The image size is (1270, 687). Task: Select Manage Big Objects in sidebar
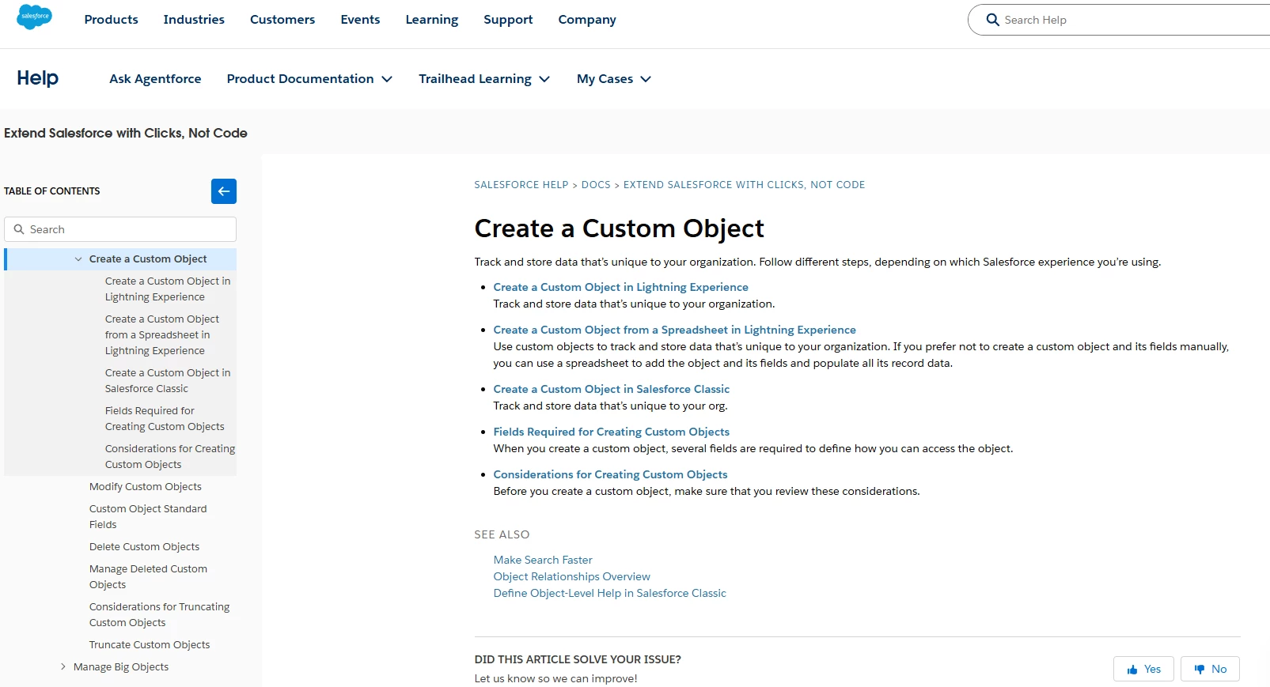pos(121,667)
